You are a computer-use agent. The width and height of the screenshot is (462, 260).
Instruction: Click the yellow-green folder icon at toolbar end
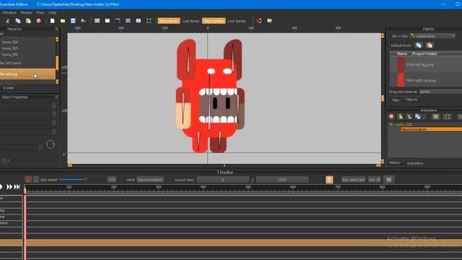(x=269, y=21)
